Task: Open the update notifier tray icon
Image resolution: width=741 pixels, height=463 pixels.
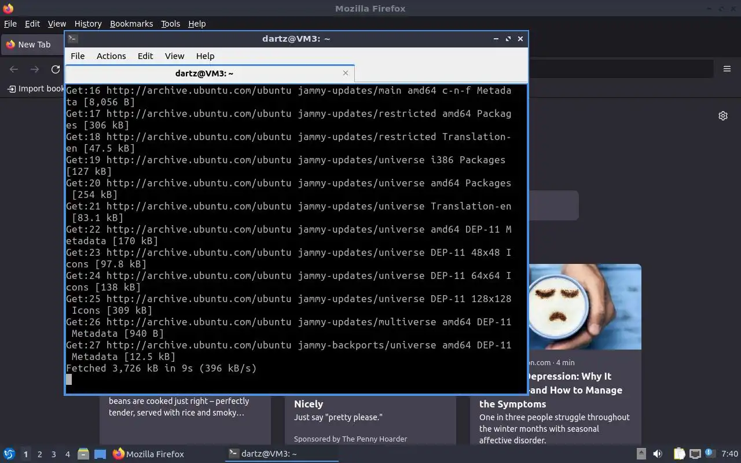Action: (x=710, y=454)
